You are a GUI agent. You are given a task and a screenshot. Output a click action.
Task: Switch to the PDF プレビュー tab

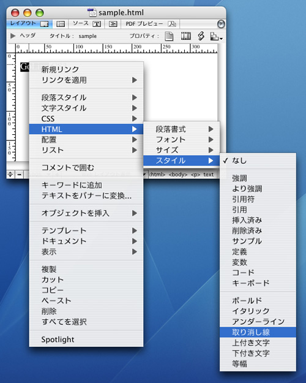tap(151, 24)
